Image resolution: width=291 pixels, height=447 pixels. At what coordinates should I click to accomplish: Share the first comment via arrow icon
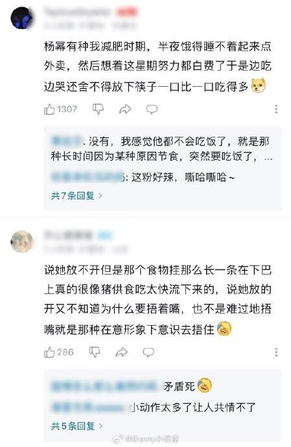pyautogui.click(x=125, y=109)
